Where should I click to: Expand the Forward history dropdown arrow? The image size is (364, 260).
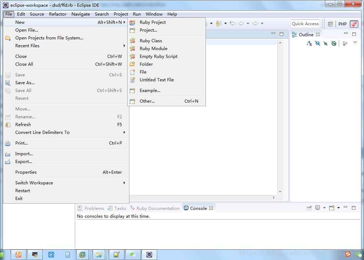click(x=262, y=23)
